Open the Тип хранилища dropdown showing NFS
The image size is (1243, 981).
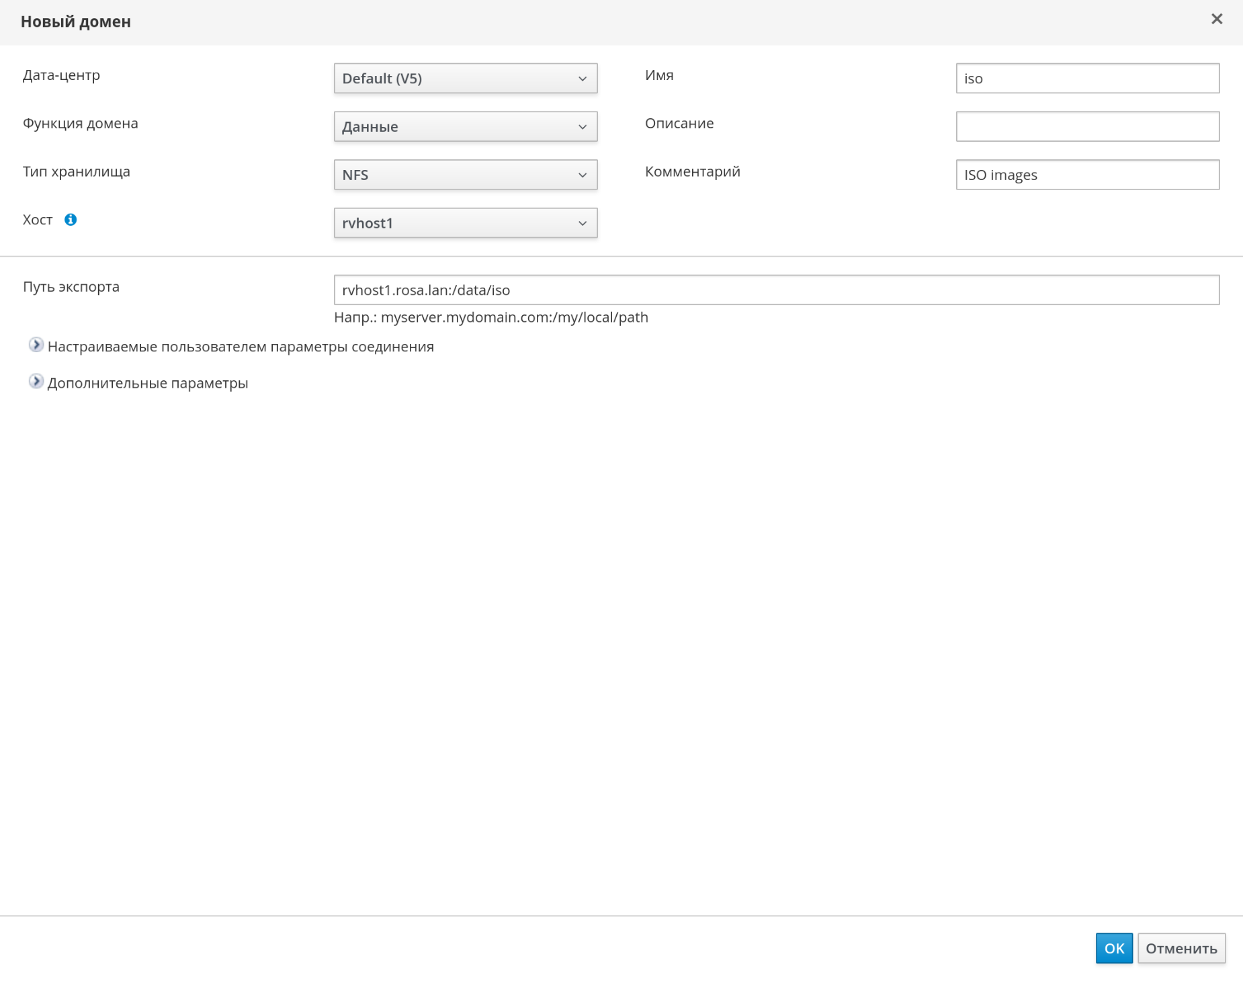pyautogui.click(x=465, y=175)
